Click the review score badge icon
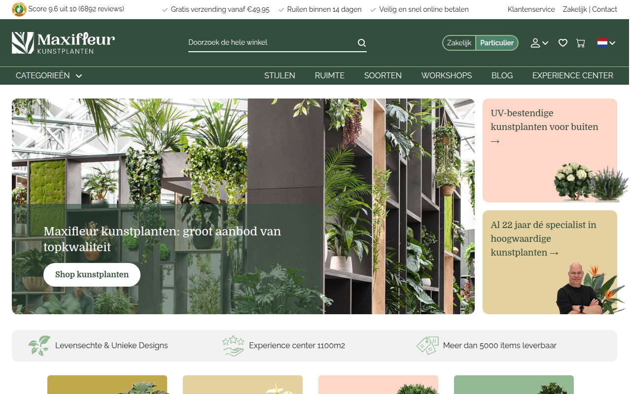 (19, 9)
